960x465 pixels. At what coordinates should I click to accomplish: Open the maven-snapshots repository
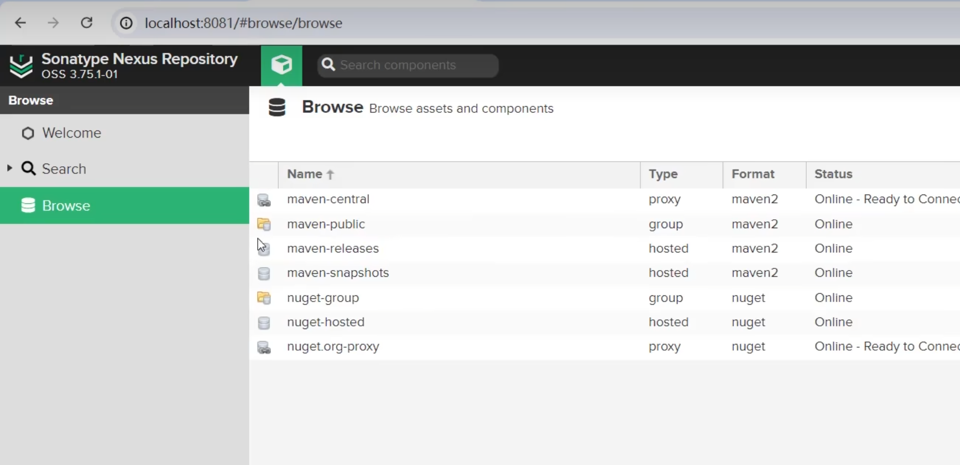[x=337, y=273]
